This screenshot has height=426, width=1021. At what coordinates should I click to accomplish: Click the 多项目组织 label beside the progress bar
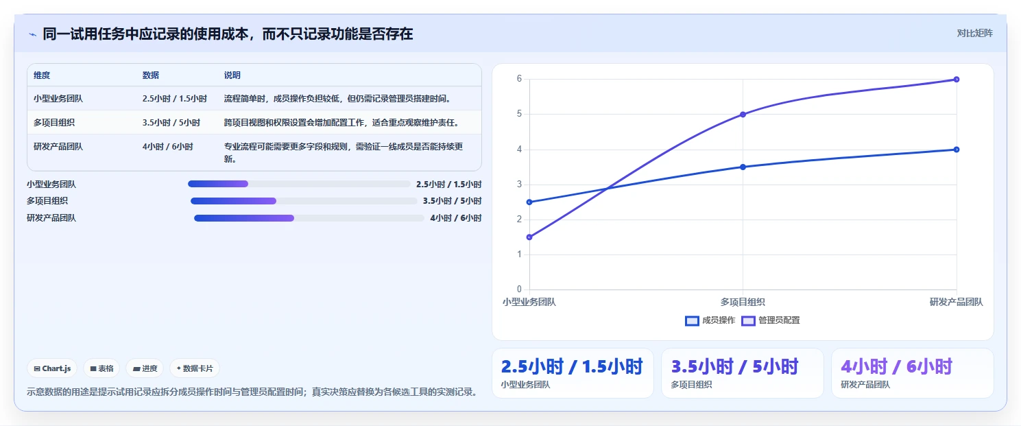click(x=47, y=201)
